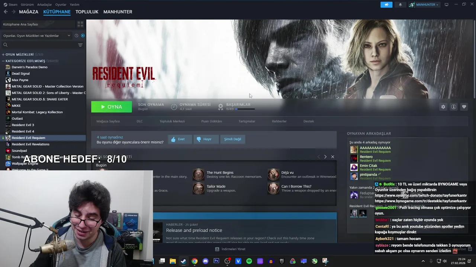Open Steam announcements megaphone button

click(386, 4)
